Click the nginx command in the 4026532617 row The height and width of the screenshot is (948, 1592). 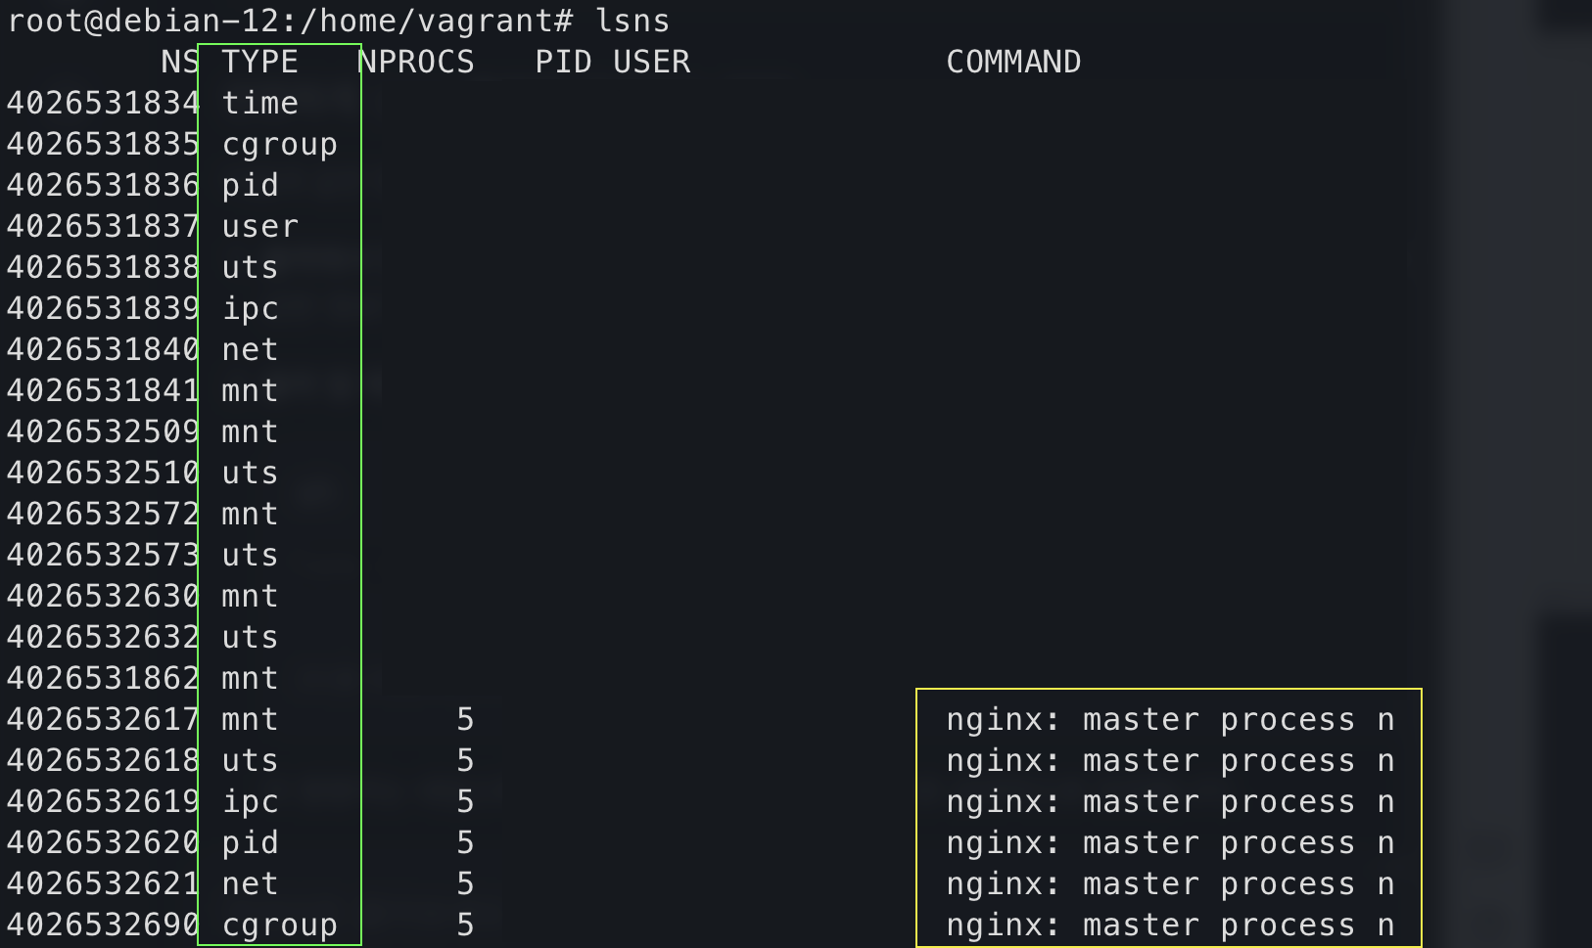click(x=1169, y=719)
